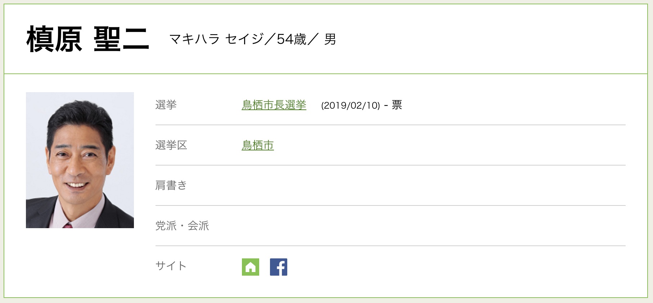653x303 pixels.
Task: Click the age text 54歳
Action: [292, 39]
